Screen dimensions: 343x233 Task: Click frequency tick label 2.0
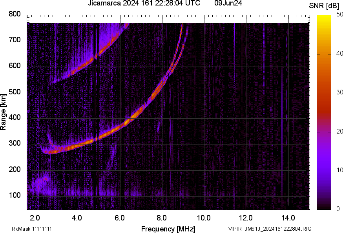pyautogui.click(x=35, y=218)
